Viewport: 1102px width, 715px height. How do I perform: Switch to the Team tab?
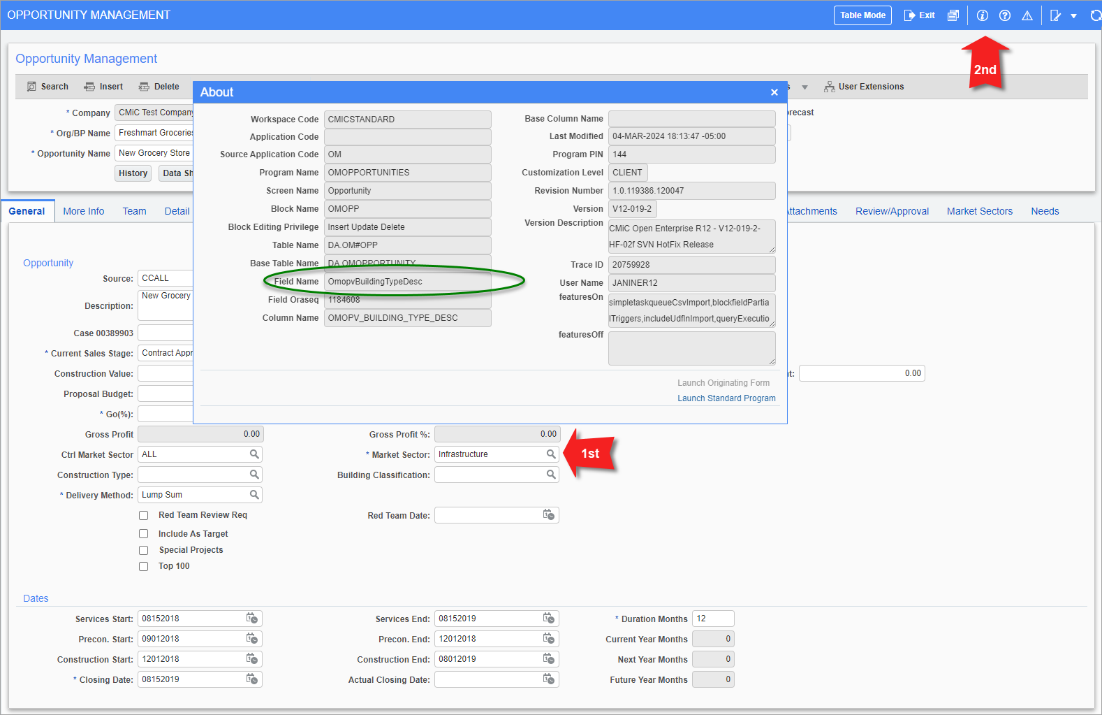coord(135,211)
